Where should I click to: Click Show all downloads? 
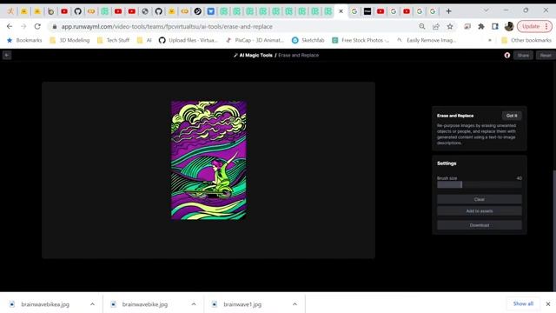(x=523, y=303)
